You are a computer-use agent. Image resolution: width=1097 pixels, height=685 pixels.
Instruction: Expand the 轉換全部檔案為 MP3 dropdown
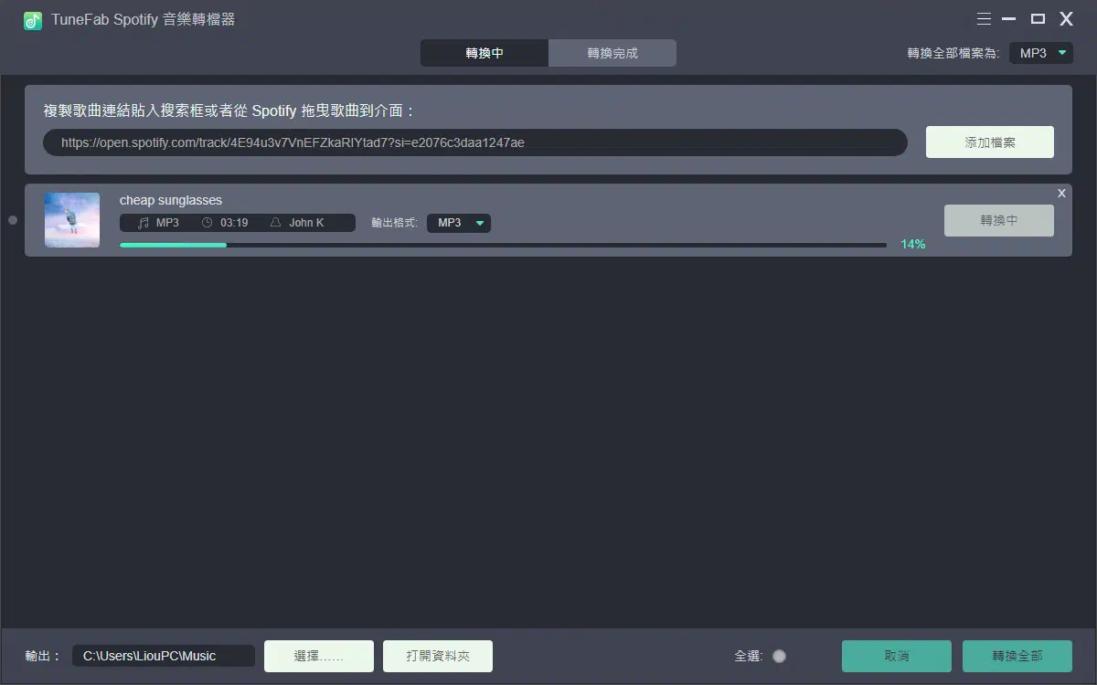[x=1041, y=53]
